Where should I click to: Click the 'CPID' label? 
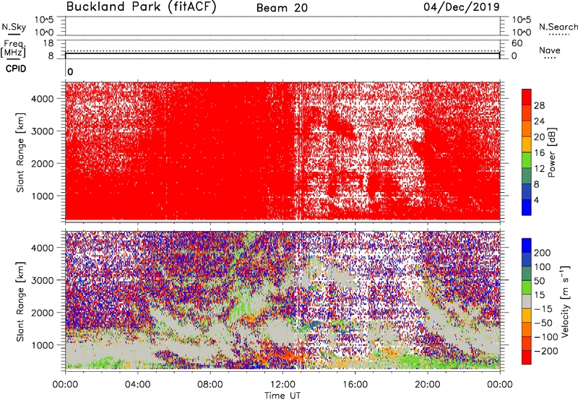(x=16, y=69)
